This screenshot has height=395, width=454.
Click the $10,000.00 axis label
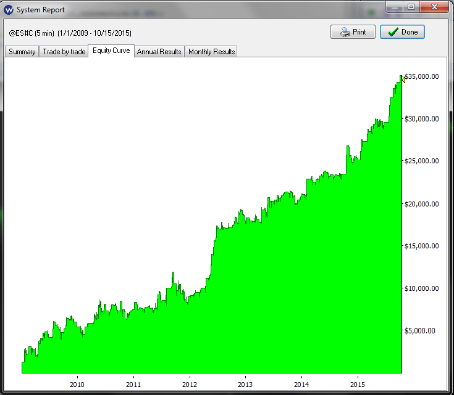pos(421,288)
